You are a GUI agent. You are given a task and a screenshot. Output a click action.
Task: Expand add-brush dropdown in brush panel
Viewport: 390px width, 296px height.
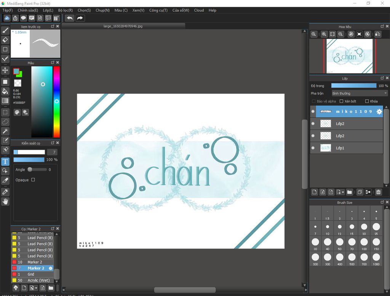[36, 288]
